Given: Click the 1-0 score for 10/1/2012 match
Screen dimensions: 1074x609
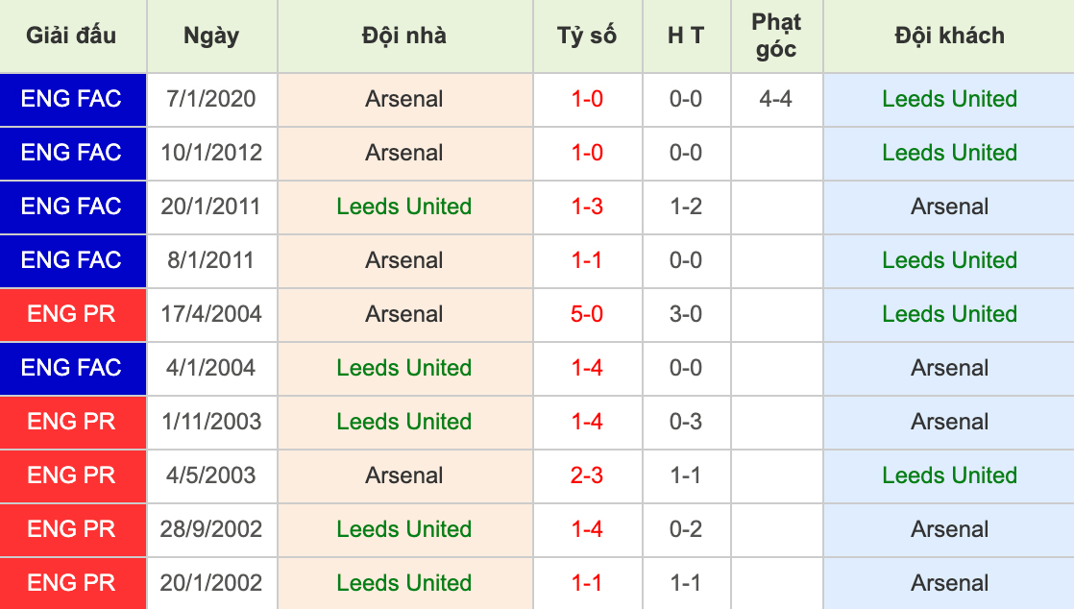Looking at the screenshot, I should click(x=587, y=152).
